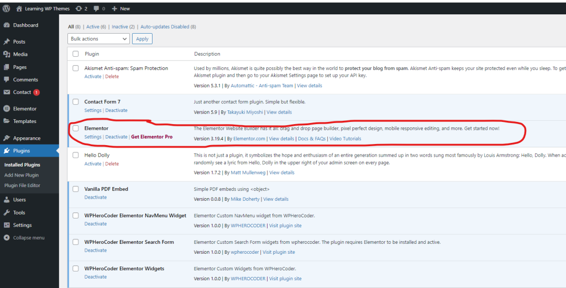Click the Settings icon in sidebar
Image resolution: width=566 pixels, height=288 pixels.
pyautogui.click(x=7, y=225)
